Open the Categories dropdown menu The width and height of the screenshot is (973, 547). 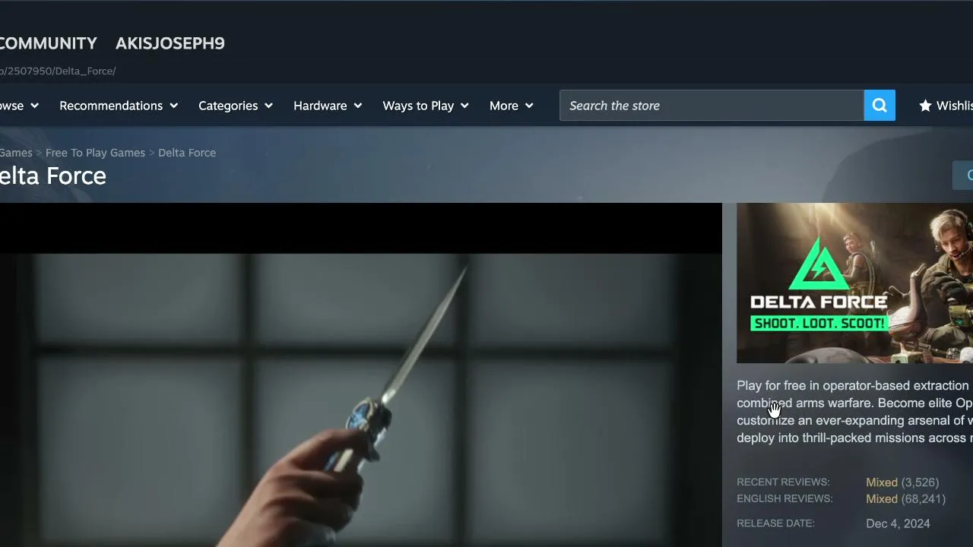pos(236,106)
